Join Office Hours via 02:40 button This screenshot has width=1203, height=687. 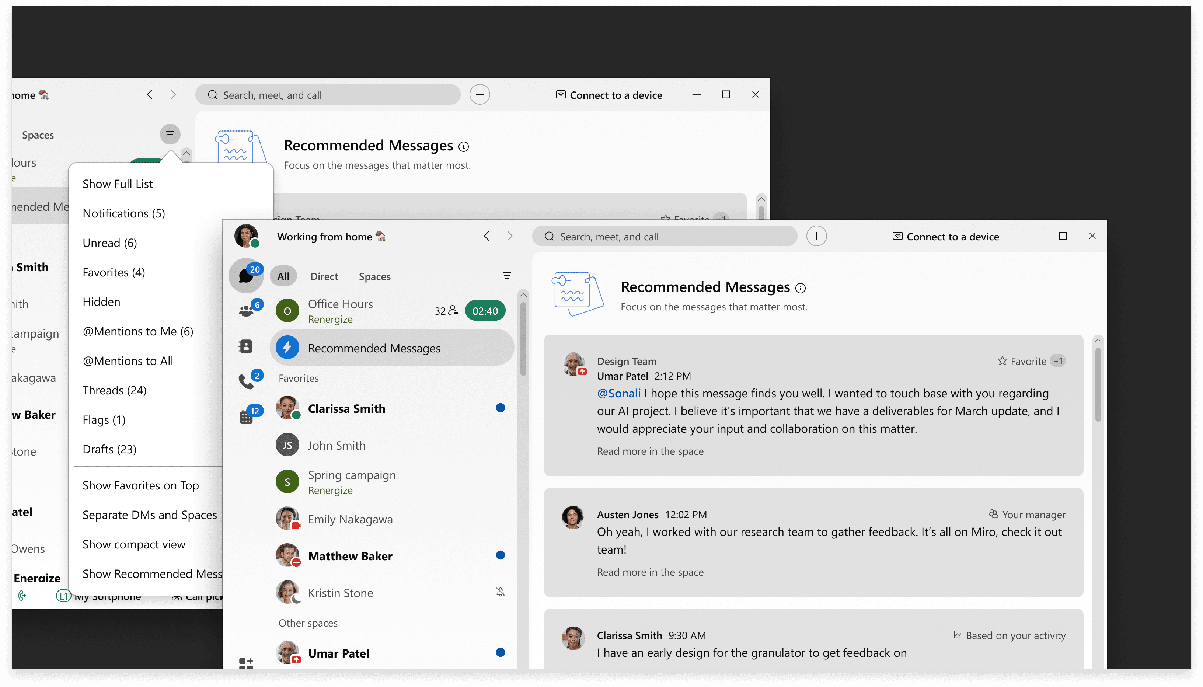(485, 311)
